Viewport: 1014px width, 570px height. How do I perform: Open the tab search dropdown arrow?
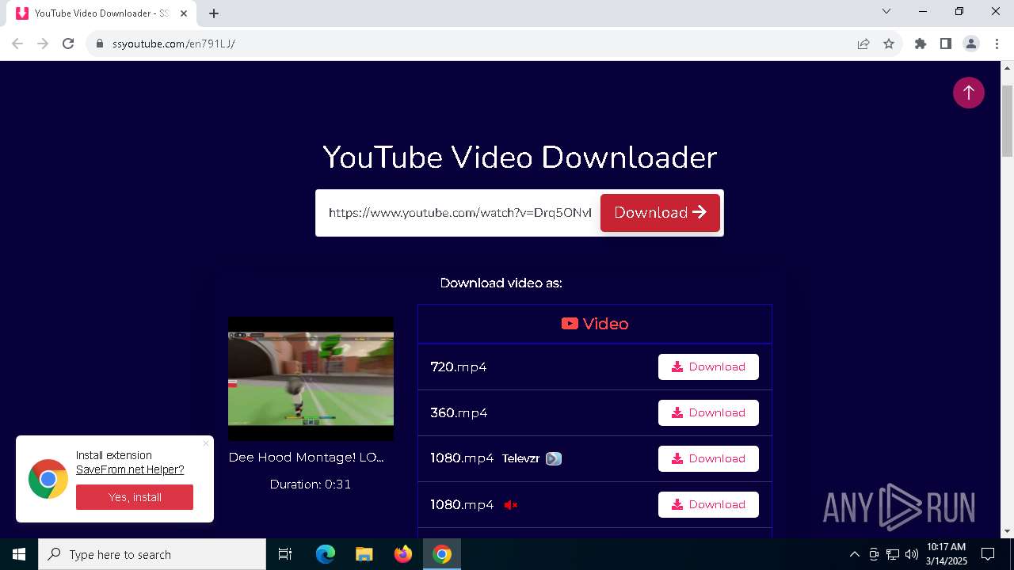click(886, 11)
